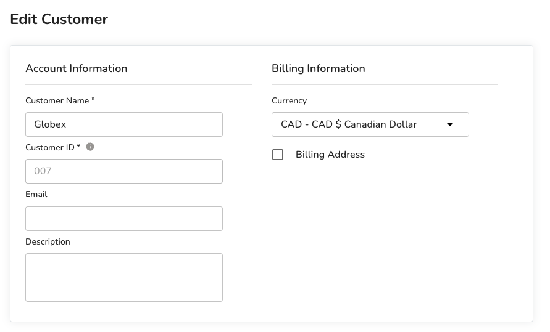This screenshot has height=332, width=550.
Task: Click the divider line under Billing Information
Action: (385, 84)
